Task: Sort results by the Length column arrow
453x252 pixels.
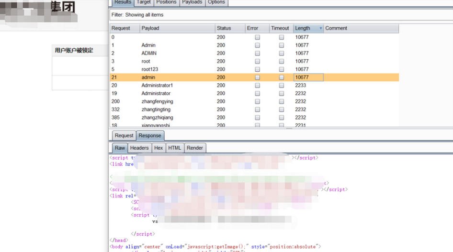Action: click(320, 28)
